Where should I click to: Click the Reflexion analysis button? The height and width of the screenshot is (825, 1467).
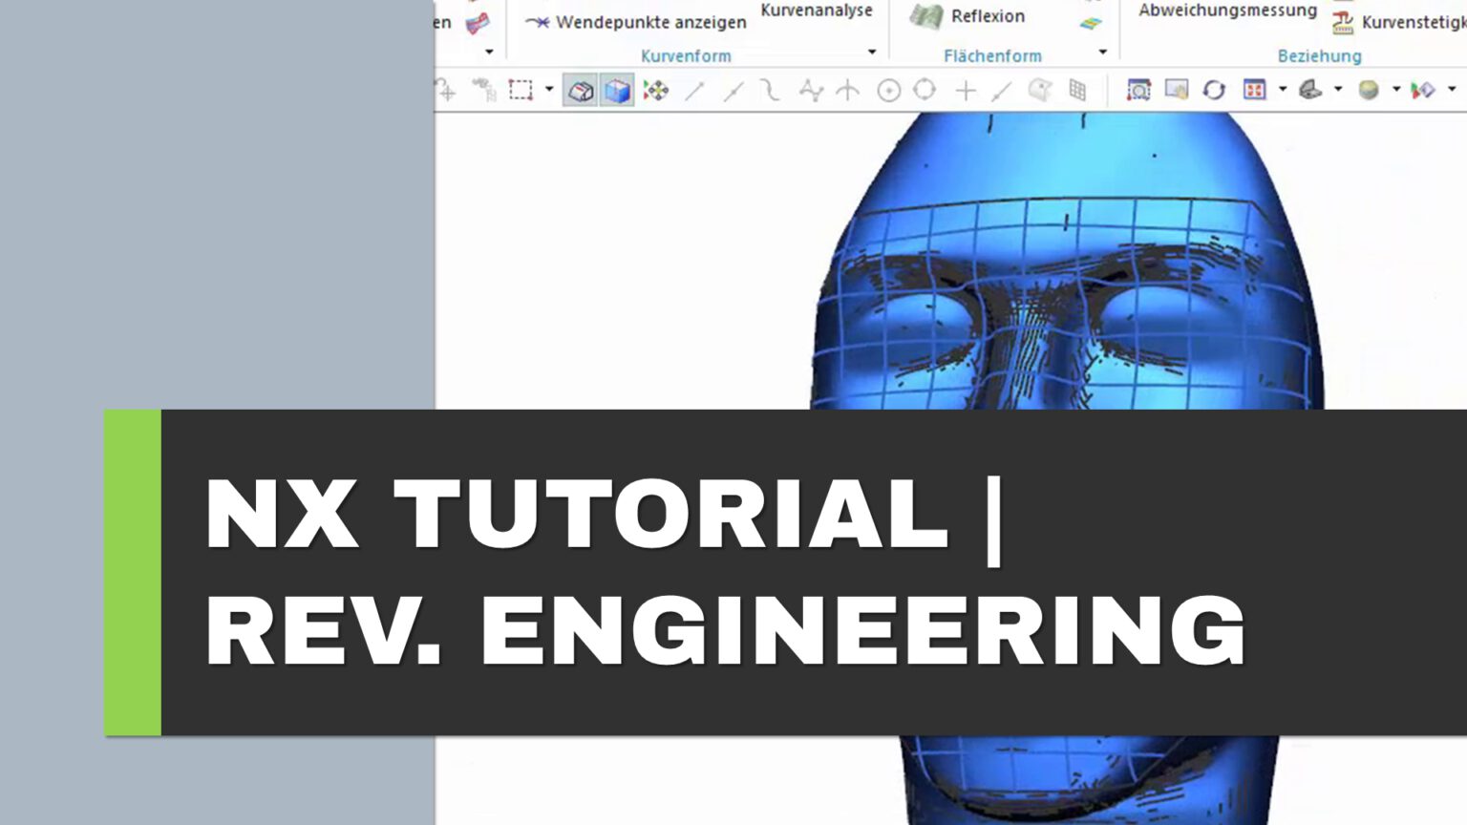tap(967, 15)
